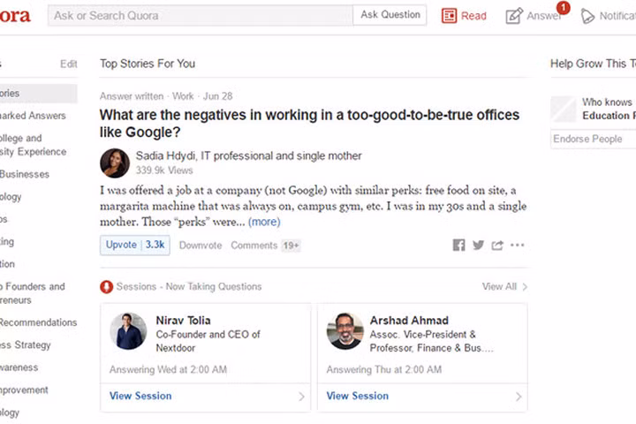Click Answering Thu at 2:00 AM text

coord(384,369)
